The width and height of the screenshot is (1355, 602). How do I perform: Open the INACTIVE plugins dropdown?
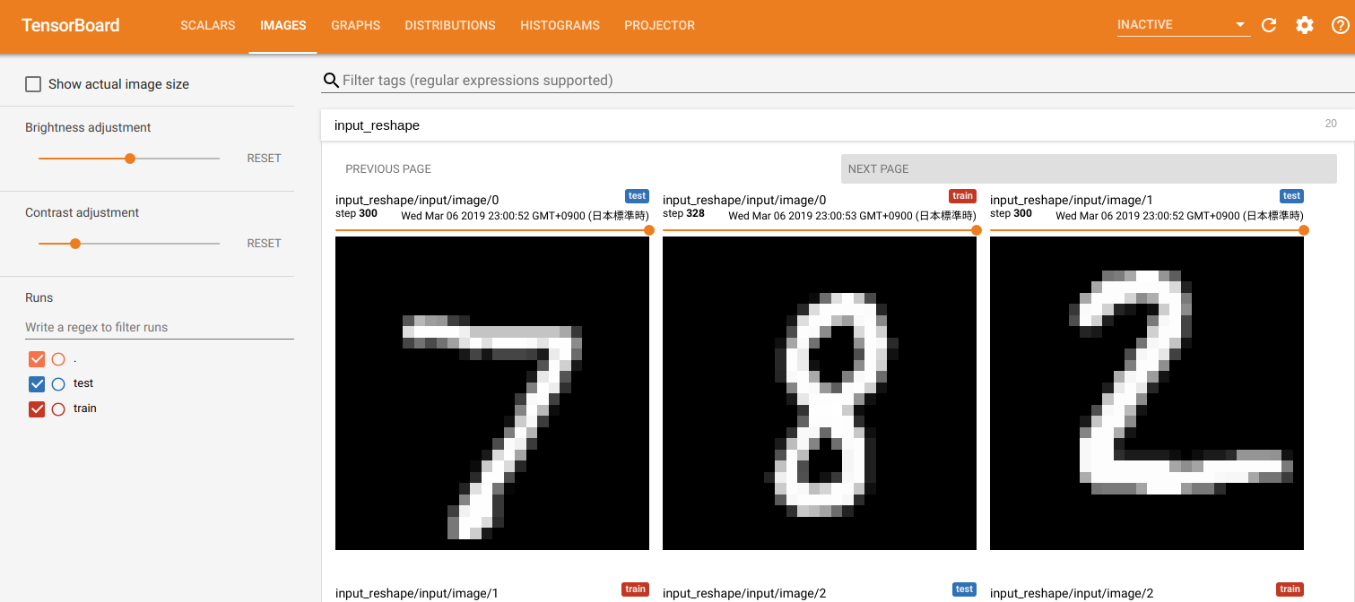point(1184,25)
